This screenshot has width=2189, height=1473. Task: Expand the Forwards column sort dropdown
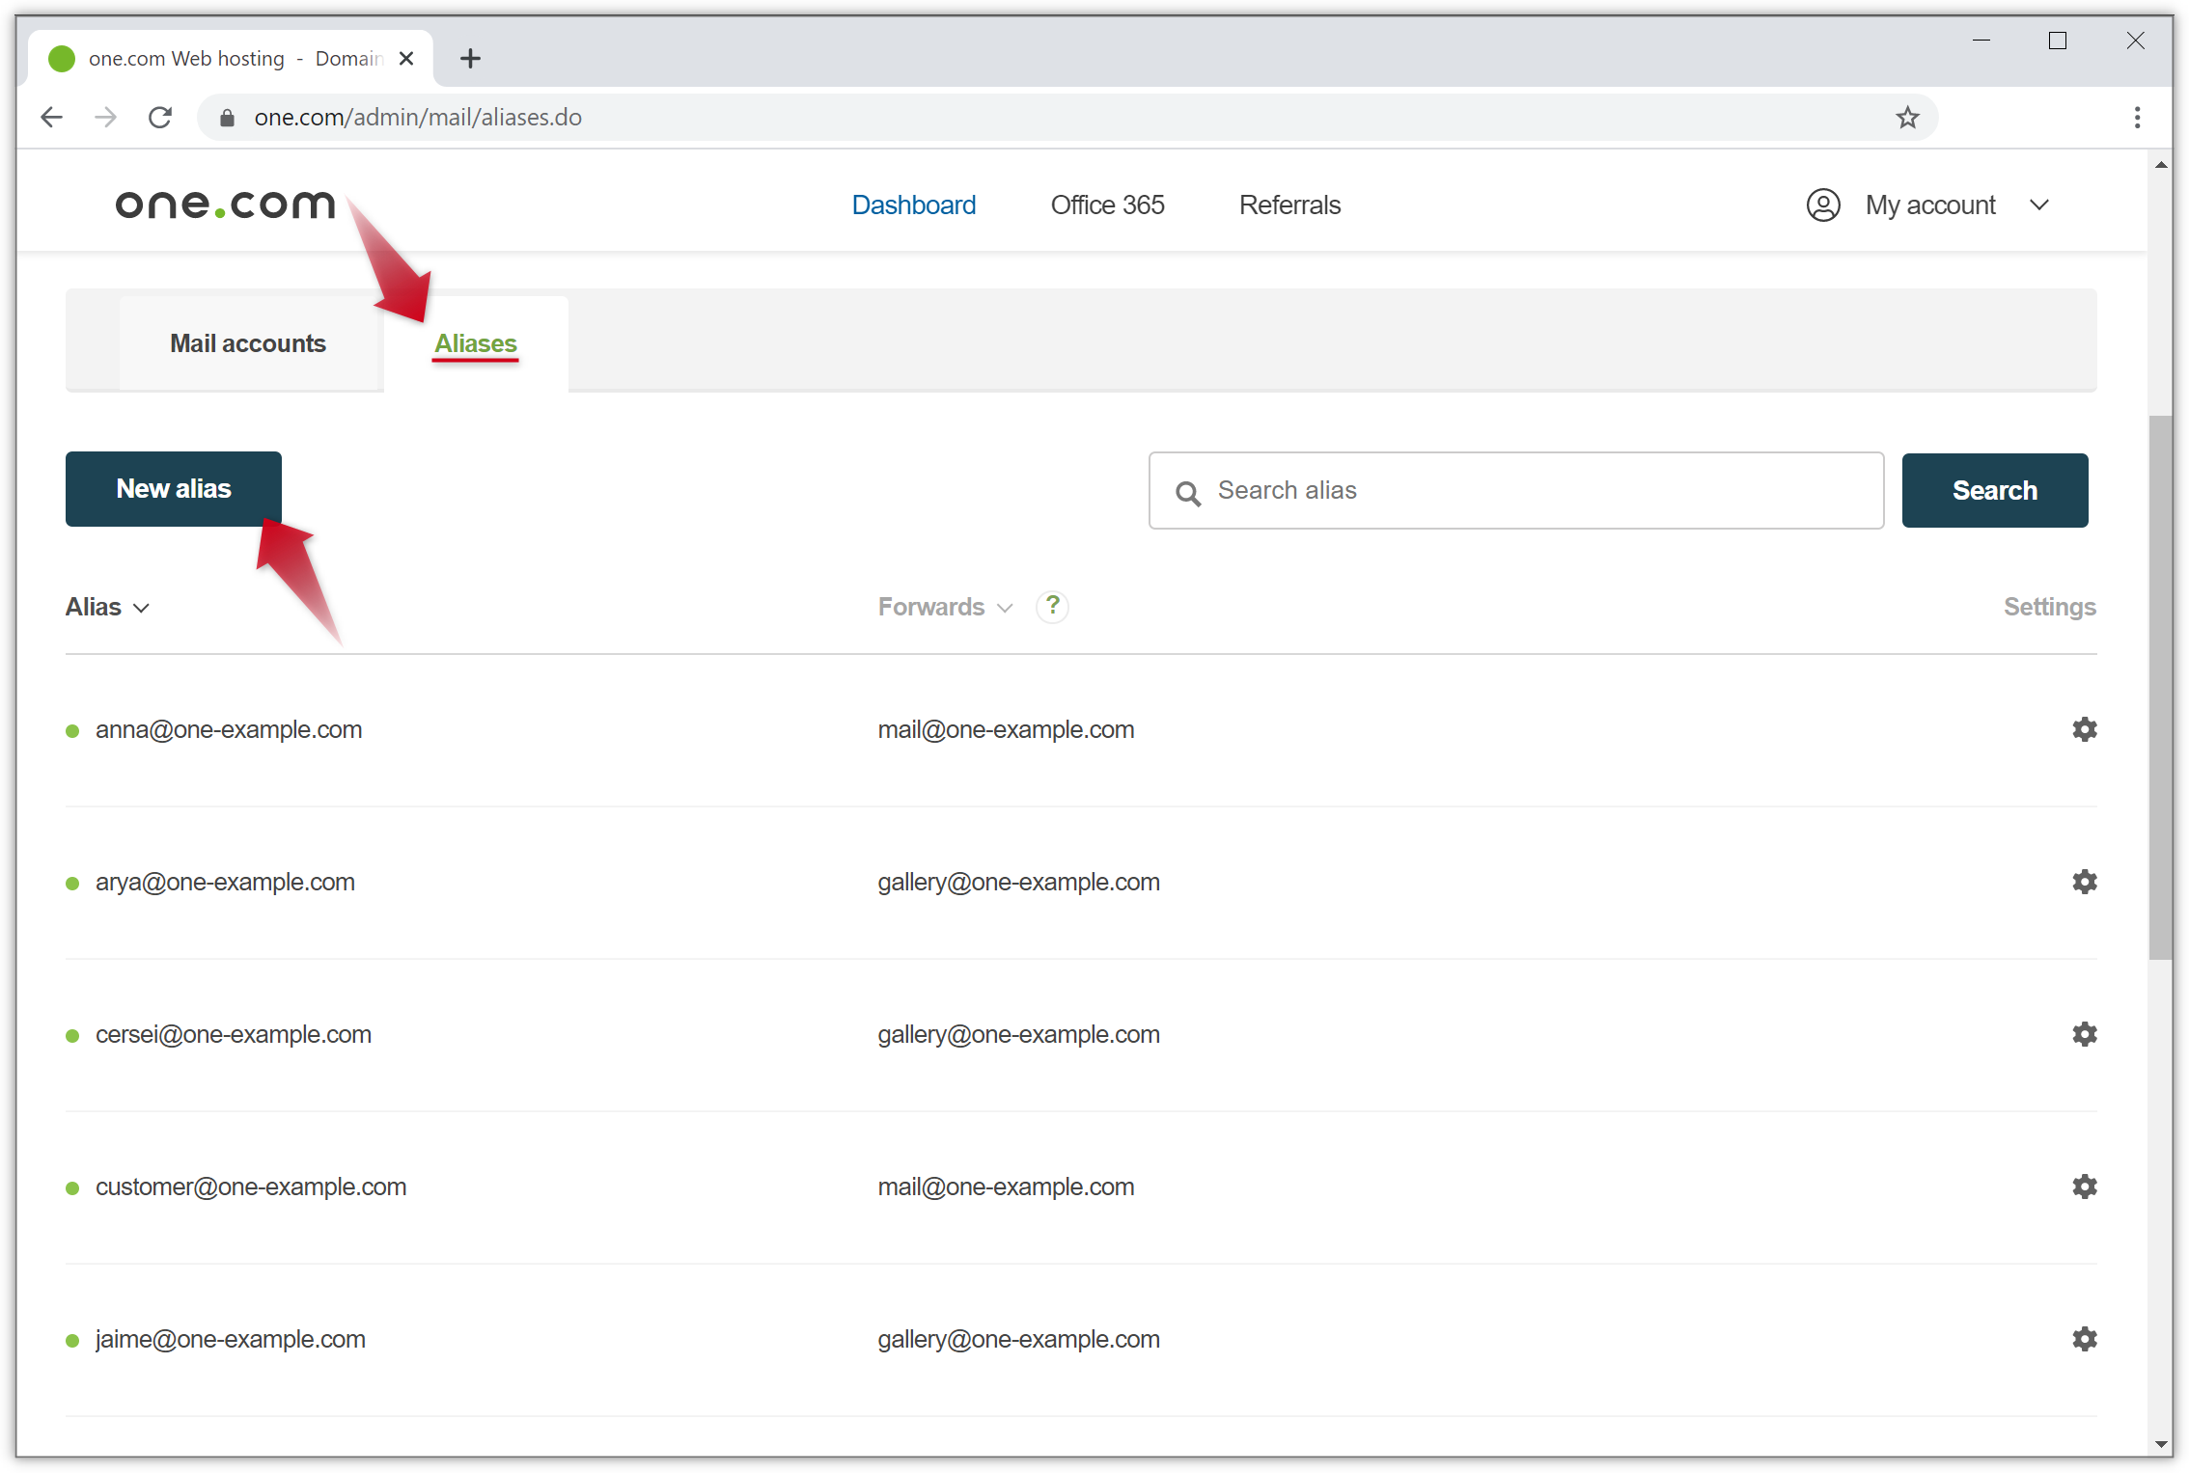(1007, 607)
